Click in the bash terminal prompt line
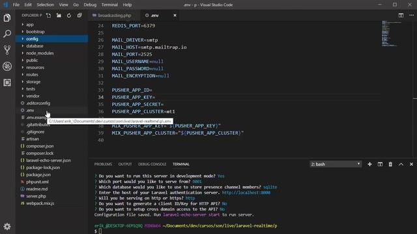Screen dimensions: 417x234 100,231
